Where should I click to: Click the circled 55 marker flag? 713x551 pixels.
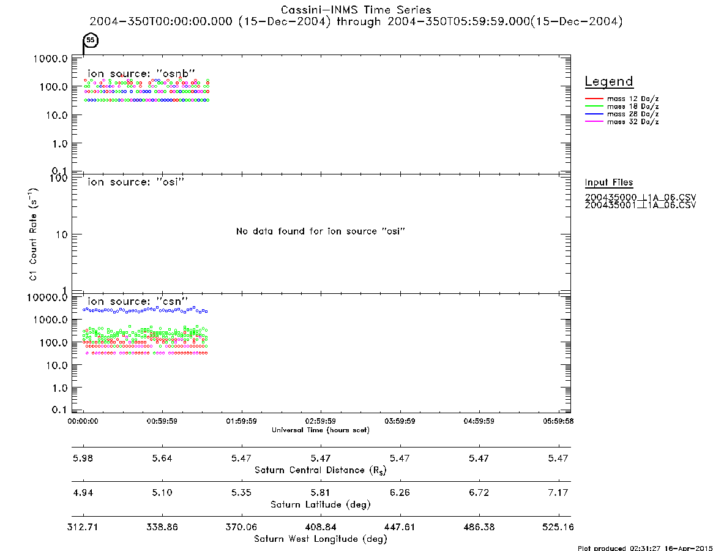pyautogui.click(x=91, y=40)
